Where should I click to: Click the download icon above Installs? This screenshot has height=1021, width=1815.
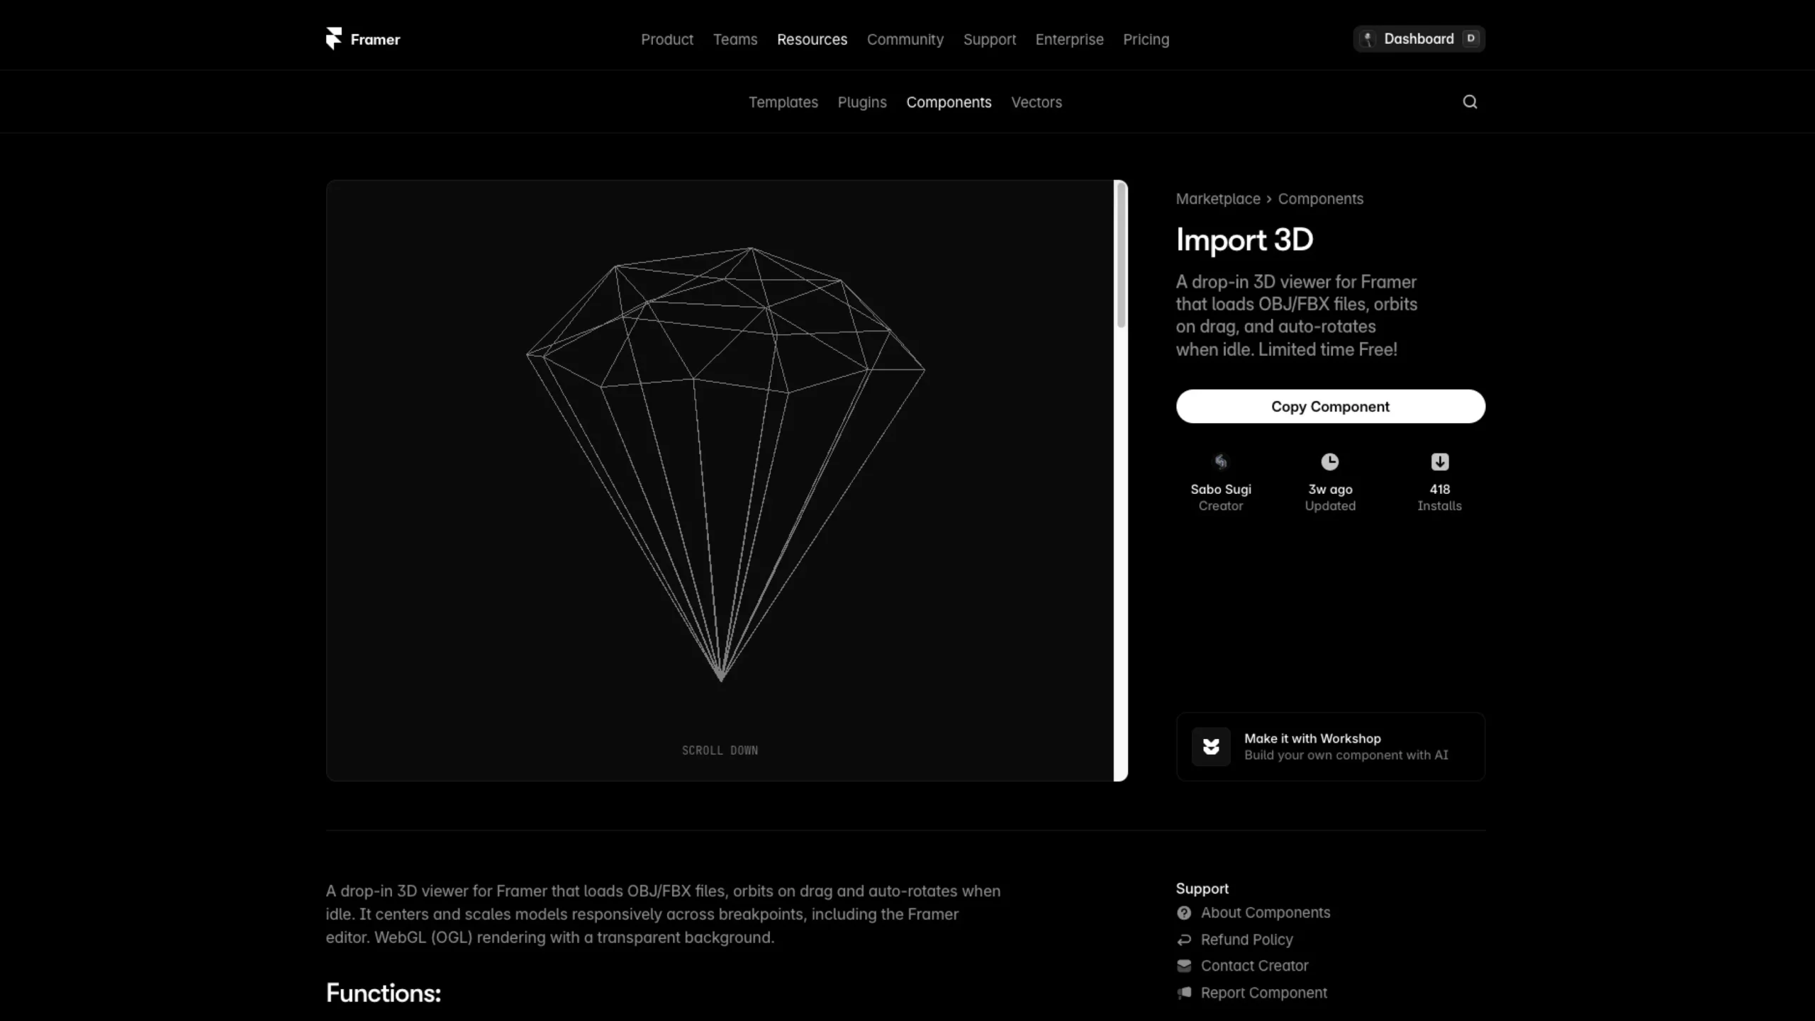(x=1439, y=462)
